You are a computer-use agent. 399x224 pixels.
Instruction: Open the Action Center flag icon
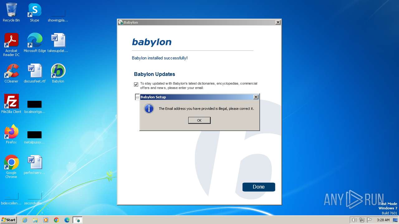point(369,220)
